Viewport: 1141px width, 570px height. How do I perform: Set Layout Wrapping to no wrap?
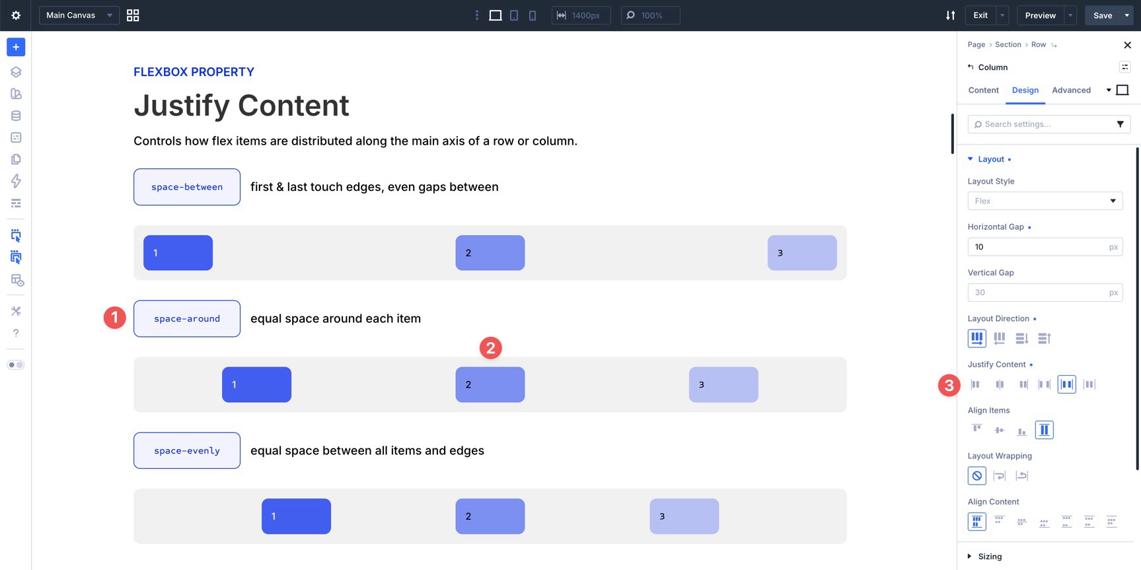point(976,476)
